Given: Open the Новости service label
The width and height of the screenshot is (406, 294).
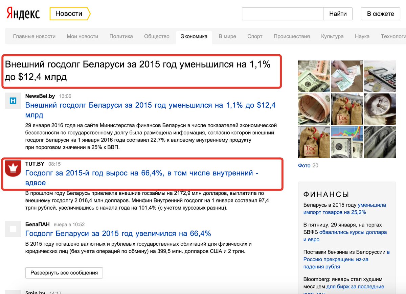Looking at the screenshot, I should [70, 14].
